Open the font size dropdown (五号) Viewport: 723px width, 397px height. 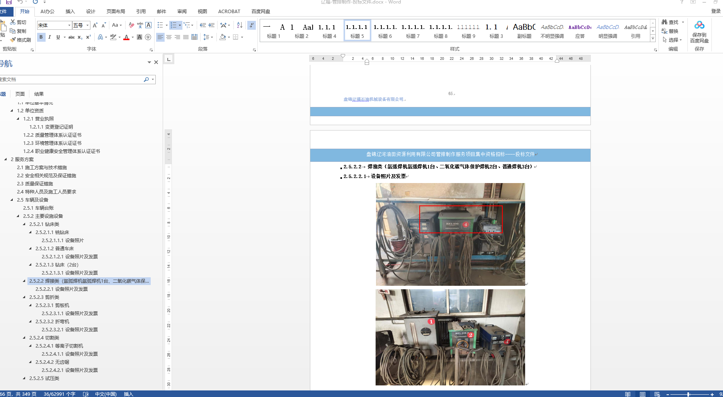88,25
